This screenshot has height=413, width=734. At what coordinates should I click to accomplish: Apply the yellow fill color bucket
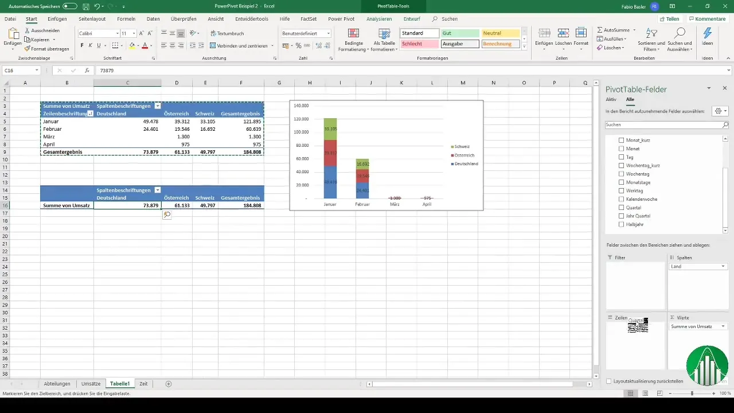click(x=132, y=45)
